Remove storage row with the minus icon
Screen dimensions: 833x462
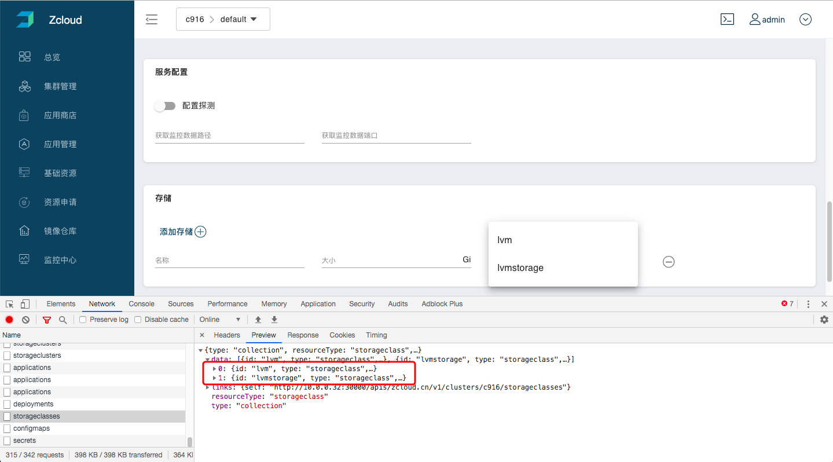coord(669,262)
